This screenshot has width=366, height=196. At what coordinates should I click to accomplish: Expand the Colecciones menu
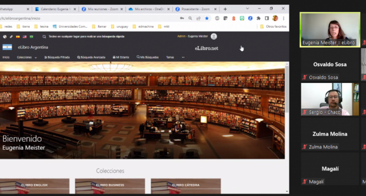point(27,57)
